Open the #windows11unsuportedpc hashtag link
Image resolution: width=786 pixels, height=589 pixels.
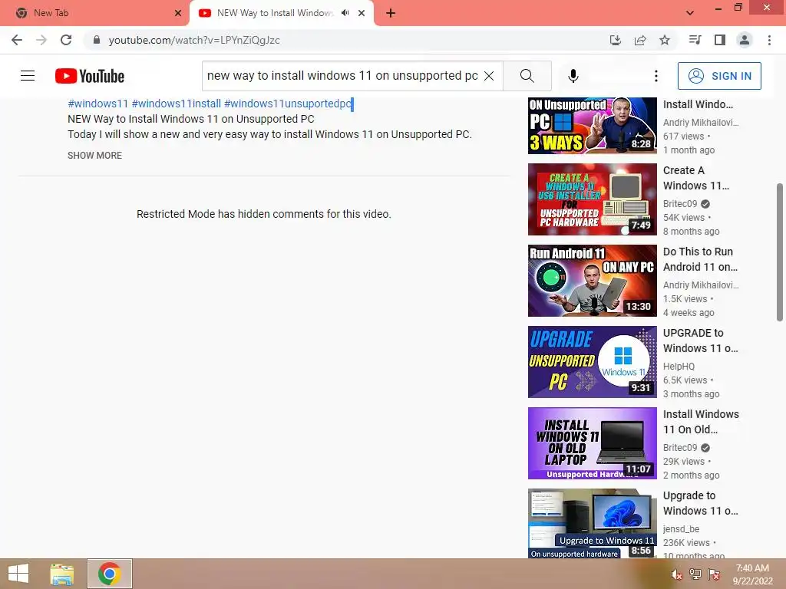(288, 104)
